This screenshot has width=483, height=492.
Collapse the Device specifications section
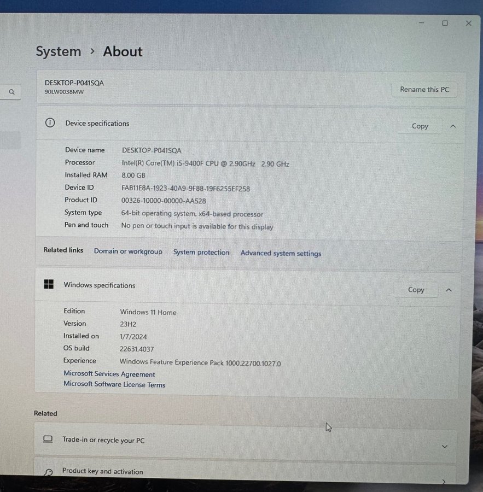[x=452, y=126]
